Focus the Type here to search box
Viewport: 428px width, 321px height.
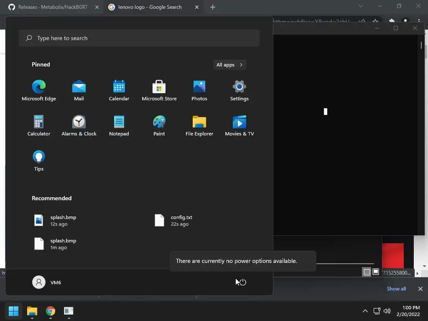(139, 38)
